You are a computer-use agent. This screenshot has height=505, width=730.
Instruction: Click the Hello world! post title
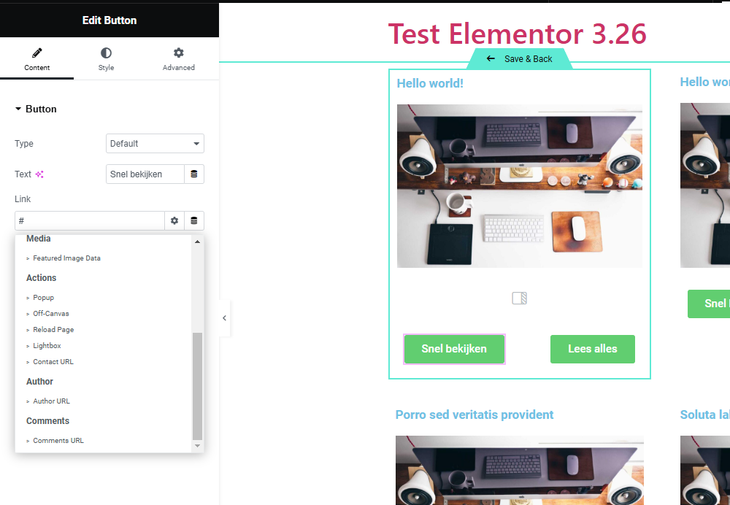tap(430, 83)
